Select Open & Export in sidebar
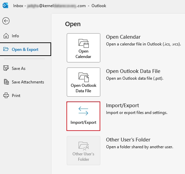Image resolution: width=185 pixels, height=174 pixels. (25, 49)
